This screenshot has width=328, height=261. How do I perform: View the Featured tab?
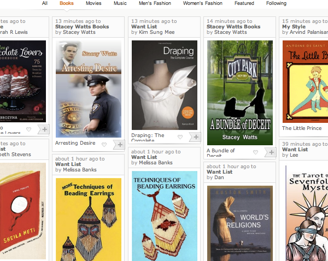pyautogui.click(x=244, y=3)
